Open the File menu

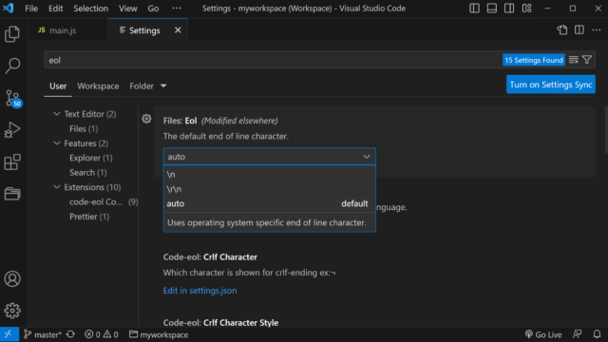coord(31,9)
